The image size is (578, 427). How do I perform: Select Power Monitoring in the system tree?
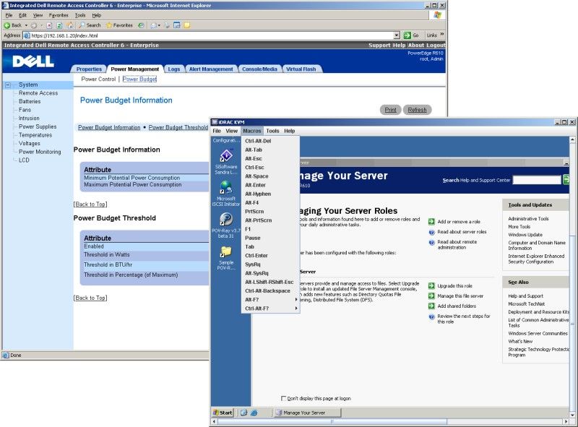[x=40, y=152]
